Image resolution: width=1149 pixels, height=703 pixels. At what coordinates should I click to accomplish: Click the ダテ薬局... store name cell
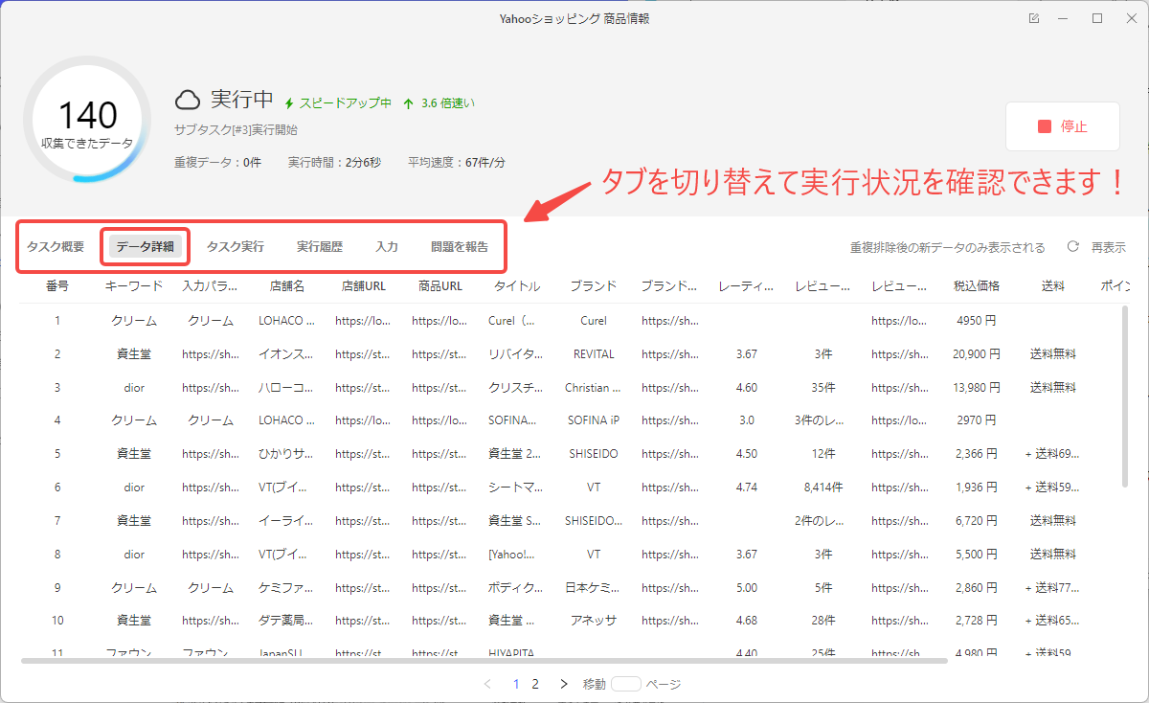[x=287, y=621]
